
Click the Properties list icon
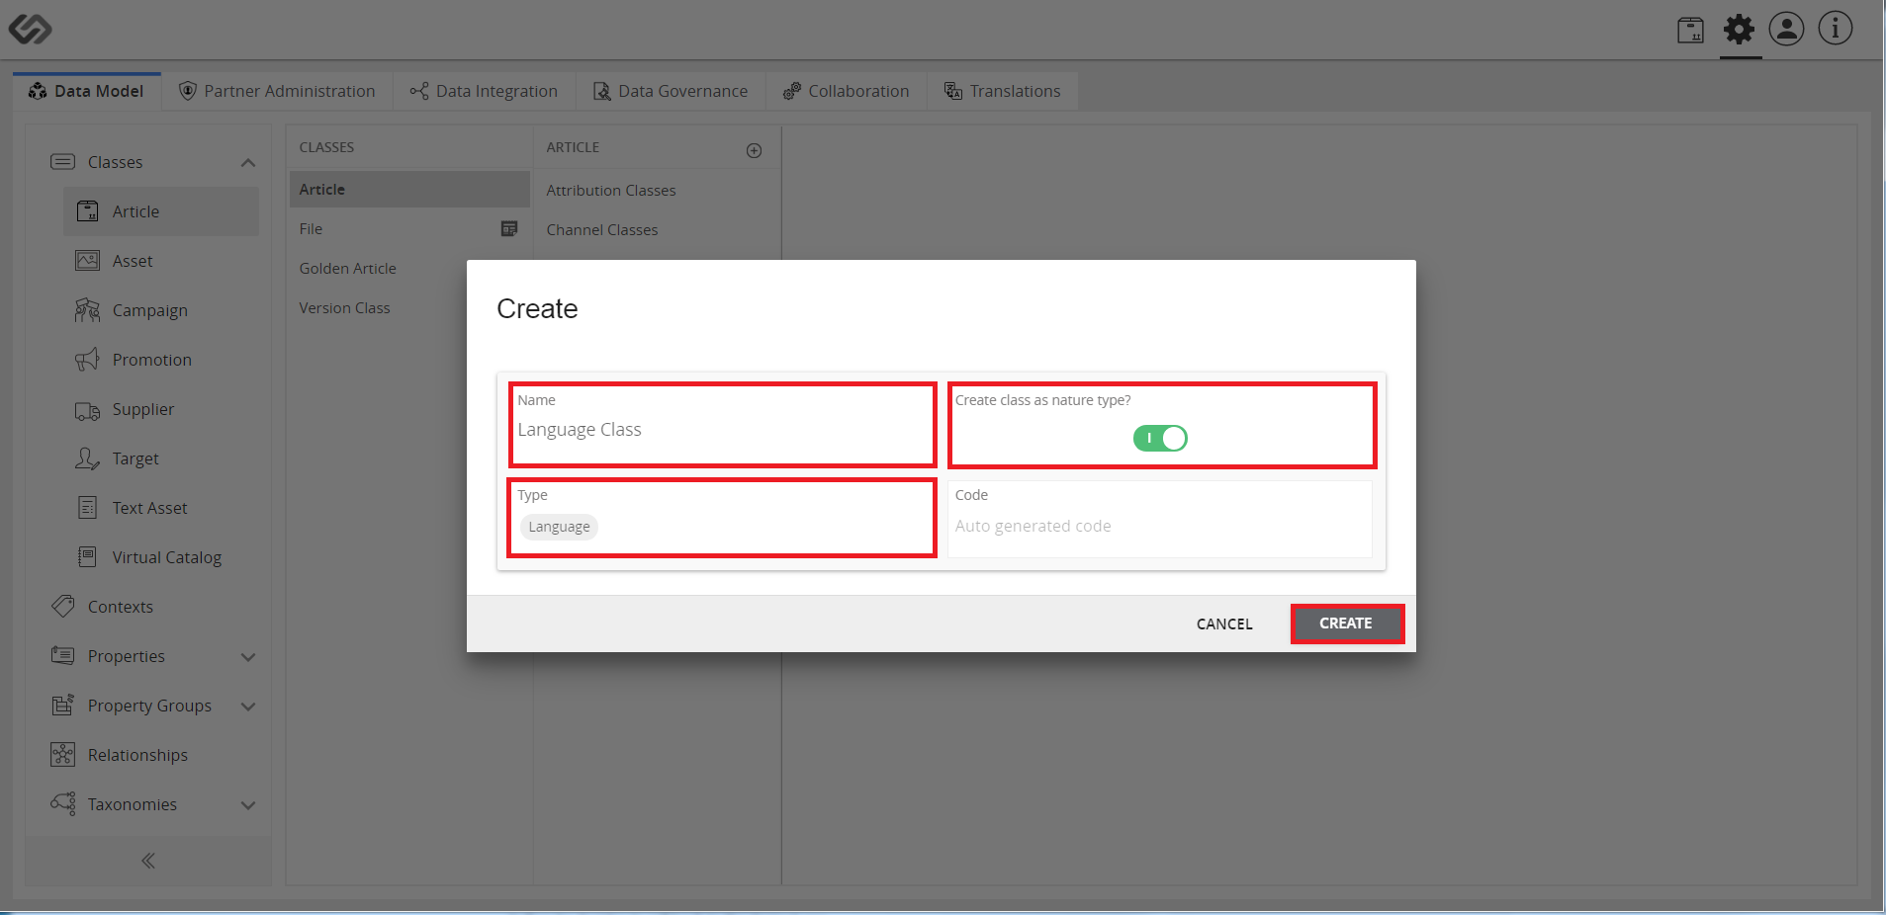(63, 655)
